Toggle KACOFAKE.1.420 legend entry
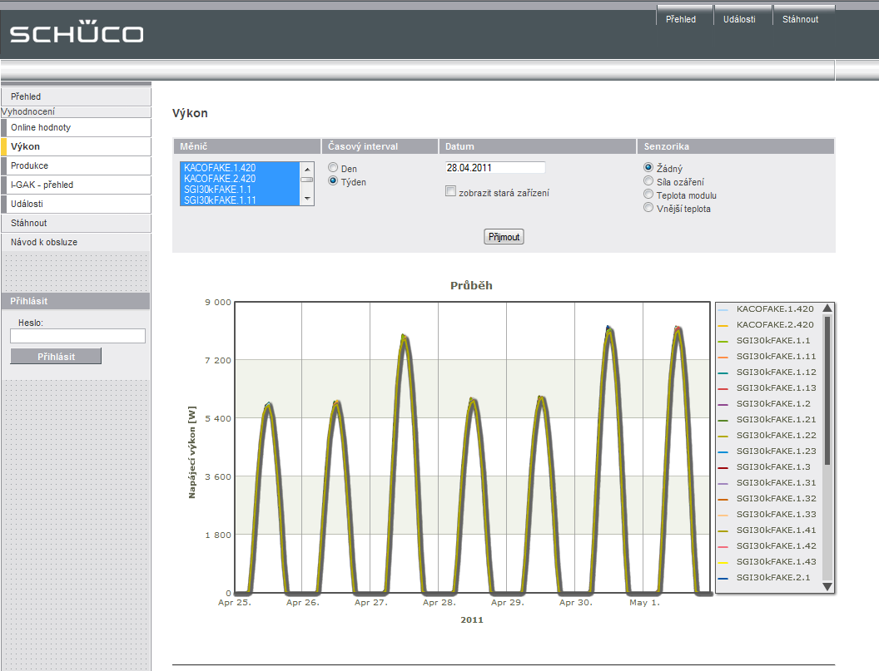Viewport: 879px width, 671px height. 766,308
